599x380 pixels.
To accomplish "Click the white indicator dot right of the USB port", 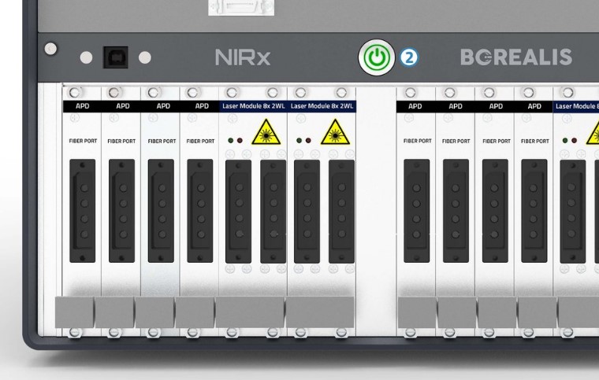I will pyautogui.click(x=145, y=57).
